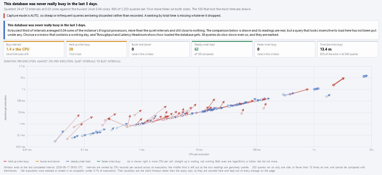
Task: Select the 'Faster when busy' card
Action: click(x=285, y=49)
